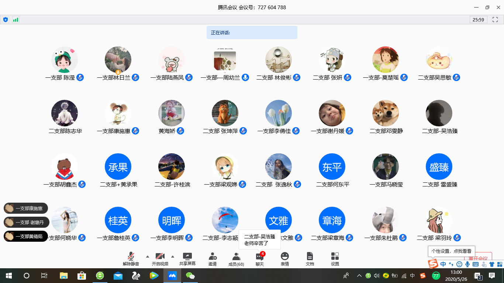
Task: Toggle the 中 language indicator in system tray
Action: 412,275
